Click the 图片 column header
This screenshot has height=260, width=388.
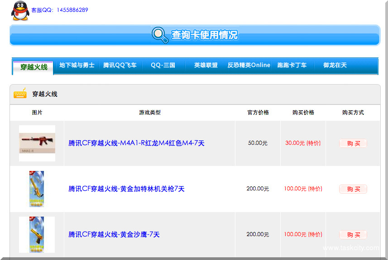coord(37,113)
